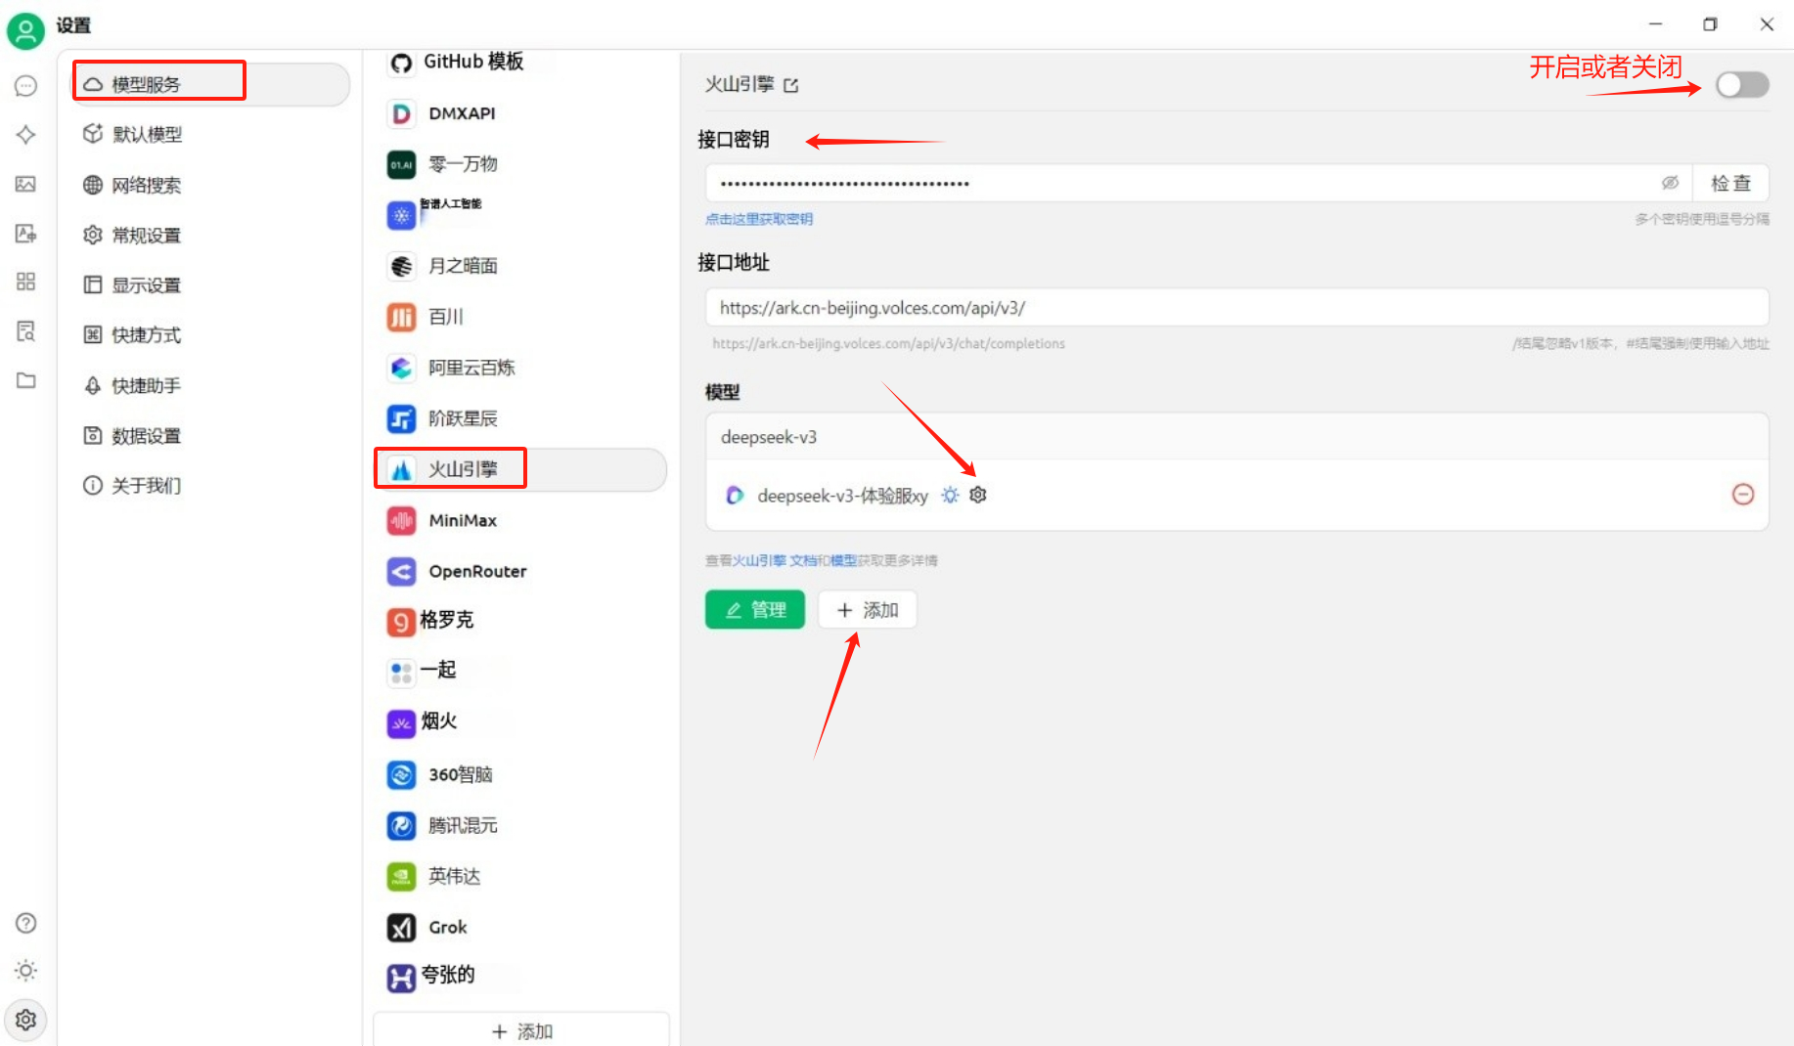Open 快捷助手 settings section

(x=211, y=385)
